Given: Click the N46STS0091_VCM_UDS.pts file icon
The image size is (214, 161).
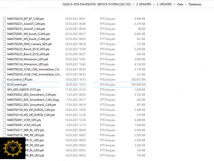Looking at the screenshot, I should point(4,120).
